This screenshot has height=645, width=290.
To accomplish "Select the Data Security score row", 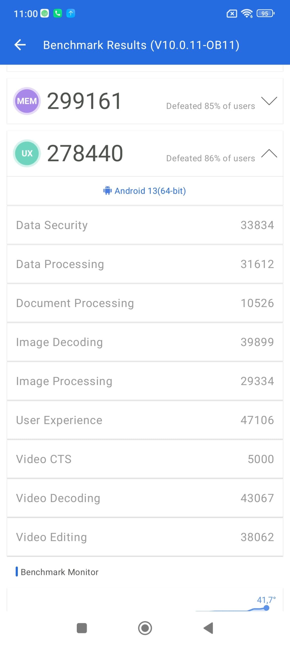I will click(145, 225).
